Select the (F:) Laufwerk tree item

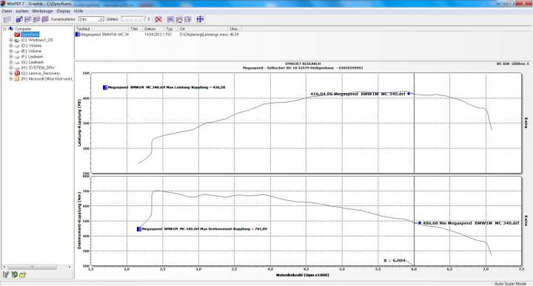point(32,57)
